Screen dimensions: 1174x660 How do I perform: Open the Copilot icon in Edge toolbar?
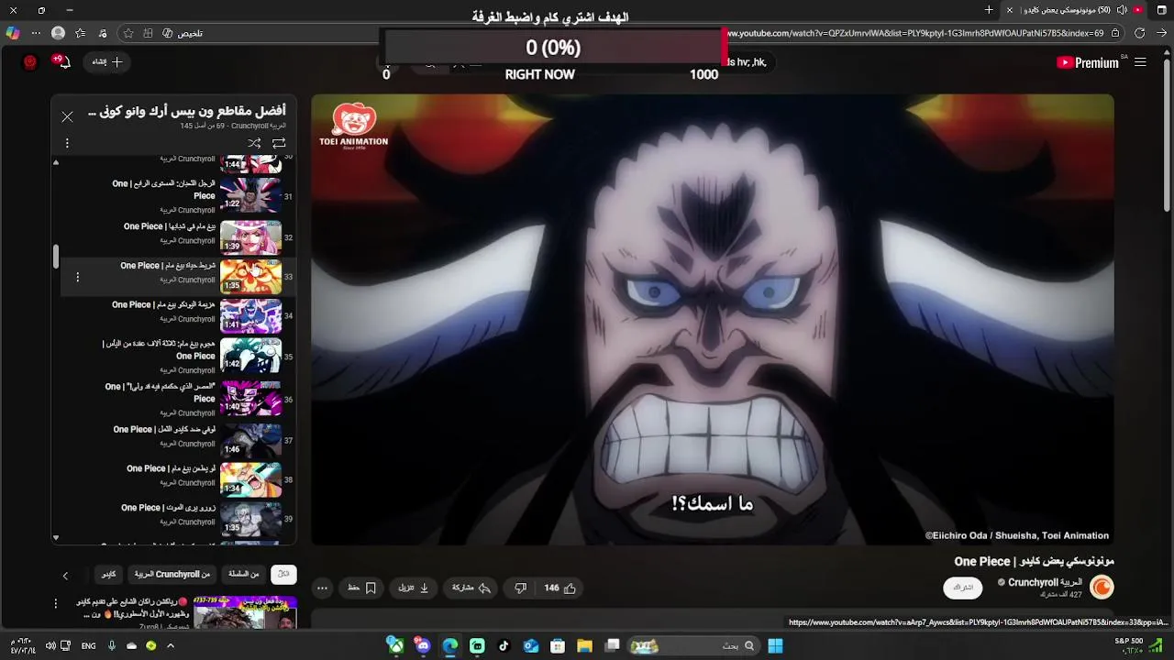point(12,33)
